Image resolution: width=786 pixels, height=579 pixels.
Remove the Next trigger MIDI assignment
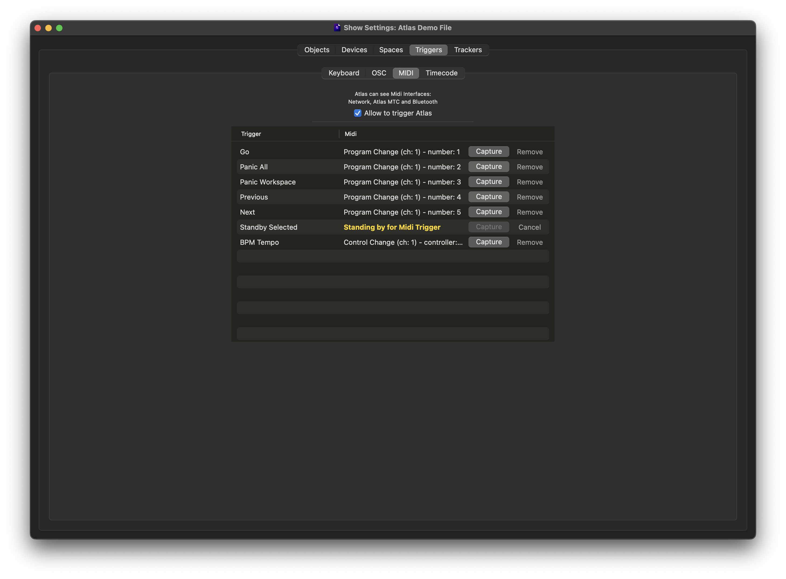(529, 212)
